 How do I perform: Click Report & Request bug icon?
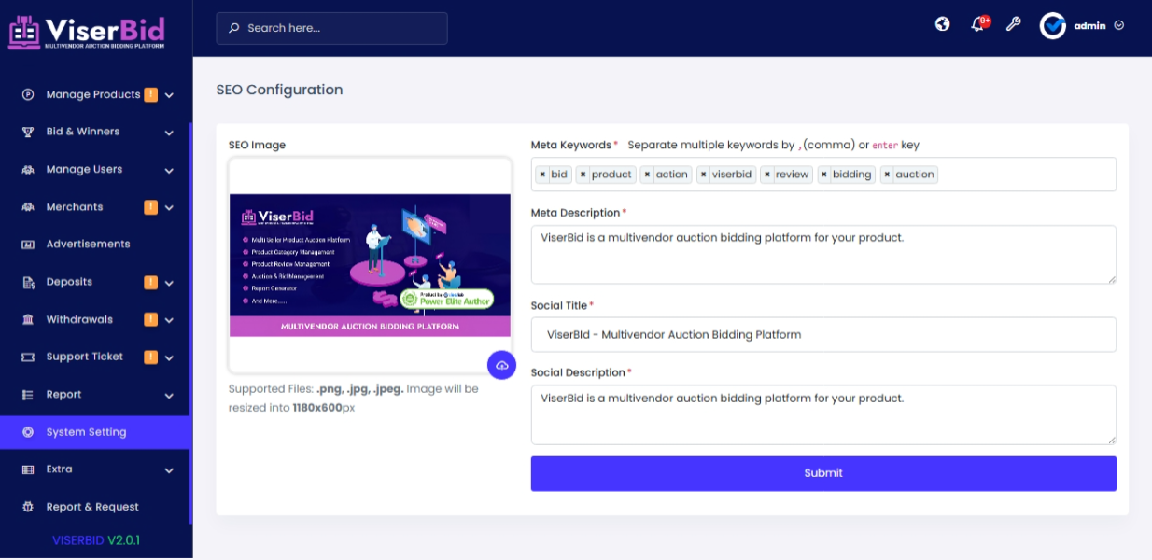pyautogui.click(x=28, y=507)
